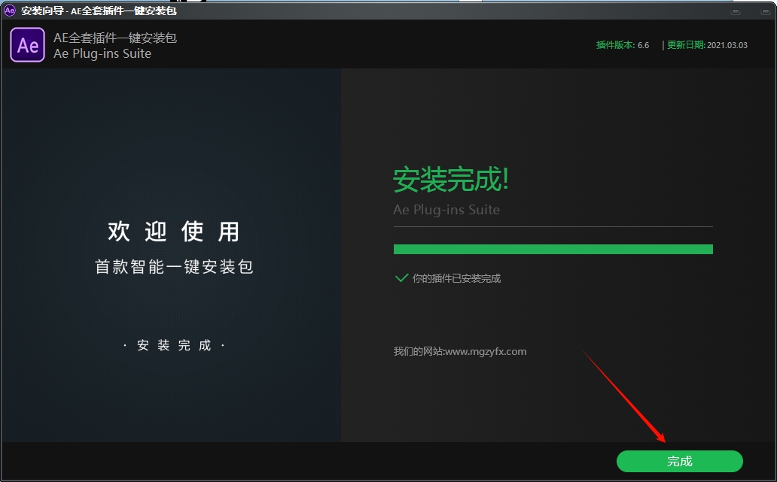
Task: Click the completed green progress bar
Action: click(x=553, y=249)
